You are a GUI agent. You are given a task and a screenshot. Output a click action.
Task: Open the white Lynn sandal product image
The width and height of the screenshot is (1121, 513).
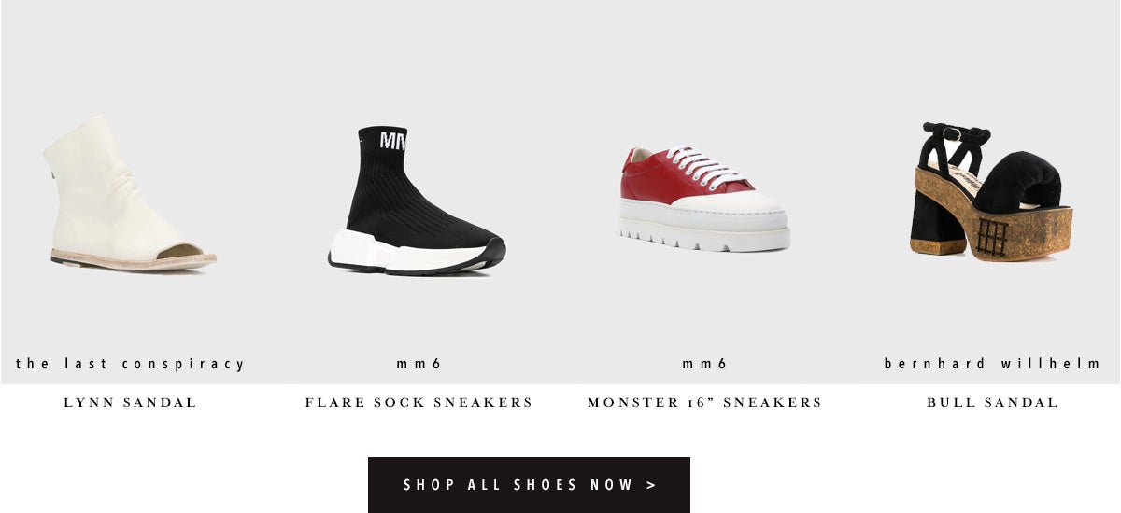tap(130, 194)
